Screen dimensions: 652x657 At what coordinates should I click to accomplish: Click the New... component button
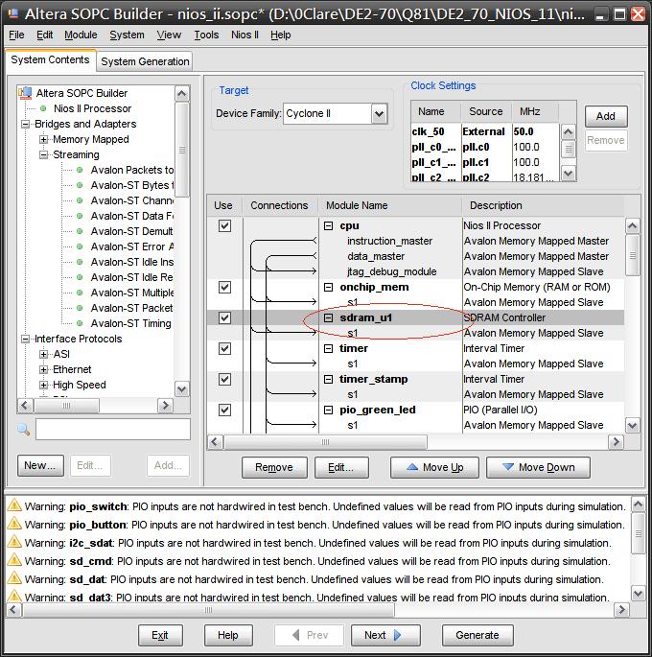pyautogui.click(x=40, y=465)
